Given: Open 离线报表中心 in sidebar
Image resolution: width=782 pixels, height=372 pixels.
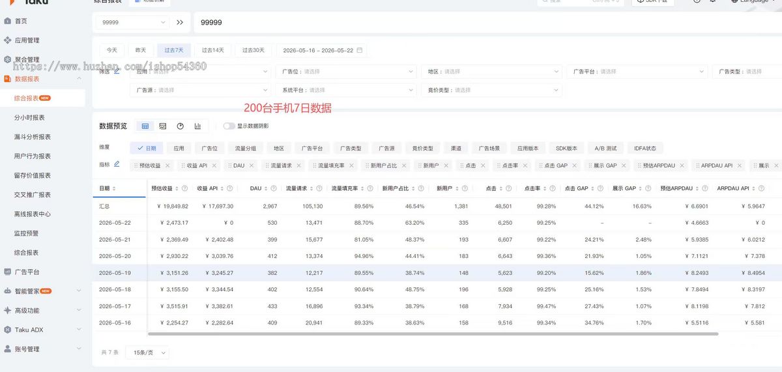Looking at the screenshot, I should (33, 214).
